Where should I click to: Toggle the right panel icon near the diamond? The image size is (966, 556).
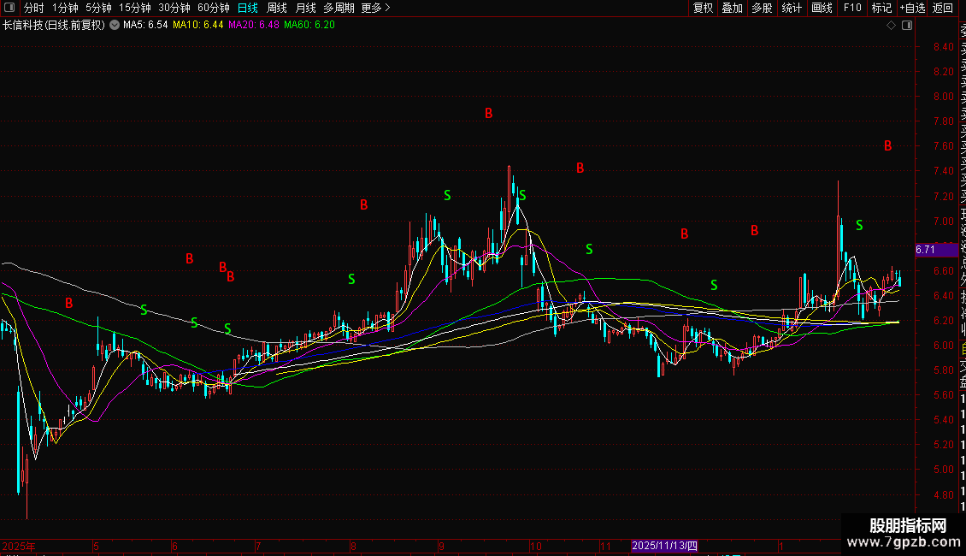[x=907, y=26]
